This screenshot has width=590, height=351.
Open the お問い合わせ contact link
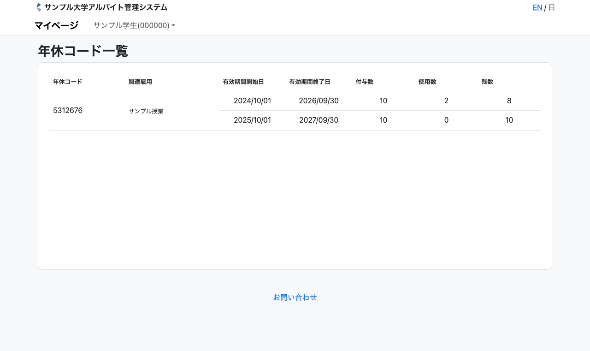295,297
